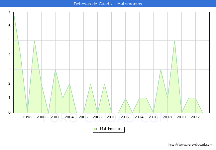The width and height of the screenshot is (216, 150).
Task: Click the y-axis value 0
Action: pos(9,112)
